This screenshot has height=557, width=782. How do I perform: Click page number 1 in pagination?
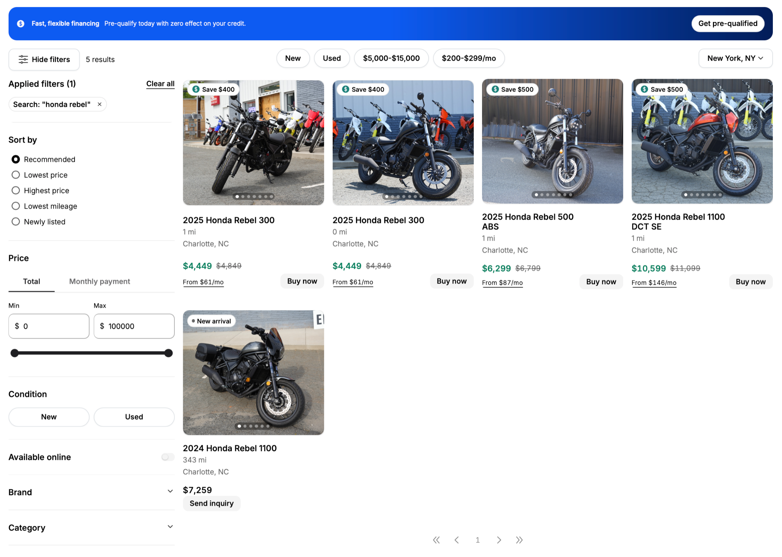478,540
